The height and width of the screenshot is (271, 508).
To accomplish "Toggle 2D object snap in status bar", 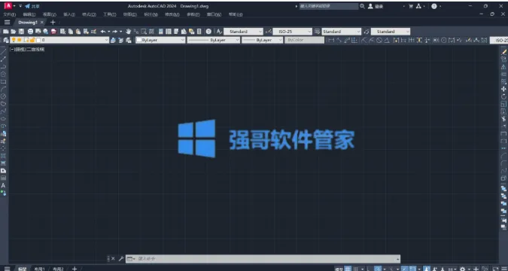I will click(x=413, y=269).
